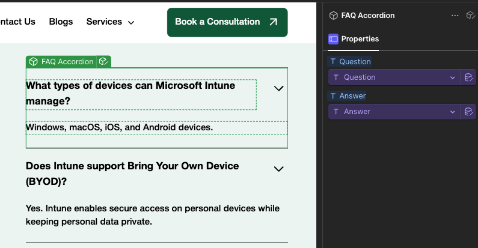Click the T icon inside Question dropdown
Viewport: 478px width, 248px height.
click(336, 77)
